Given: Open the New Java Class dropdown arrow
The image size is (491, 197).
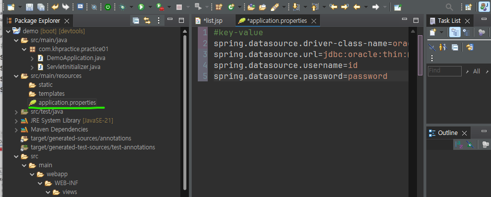Looking at the screenshot, I should click(x=240, y=7).
